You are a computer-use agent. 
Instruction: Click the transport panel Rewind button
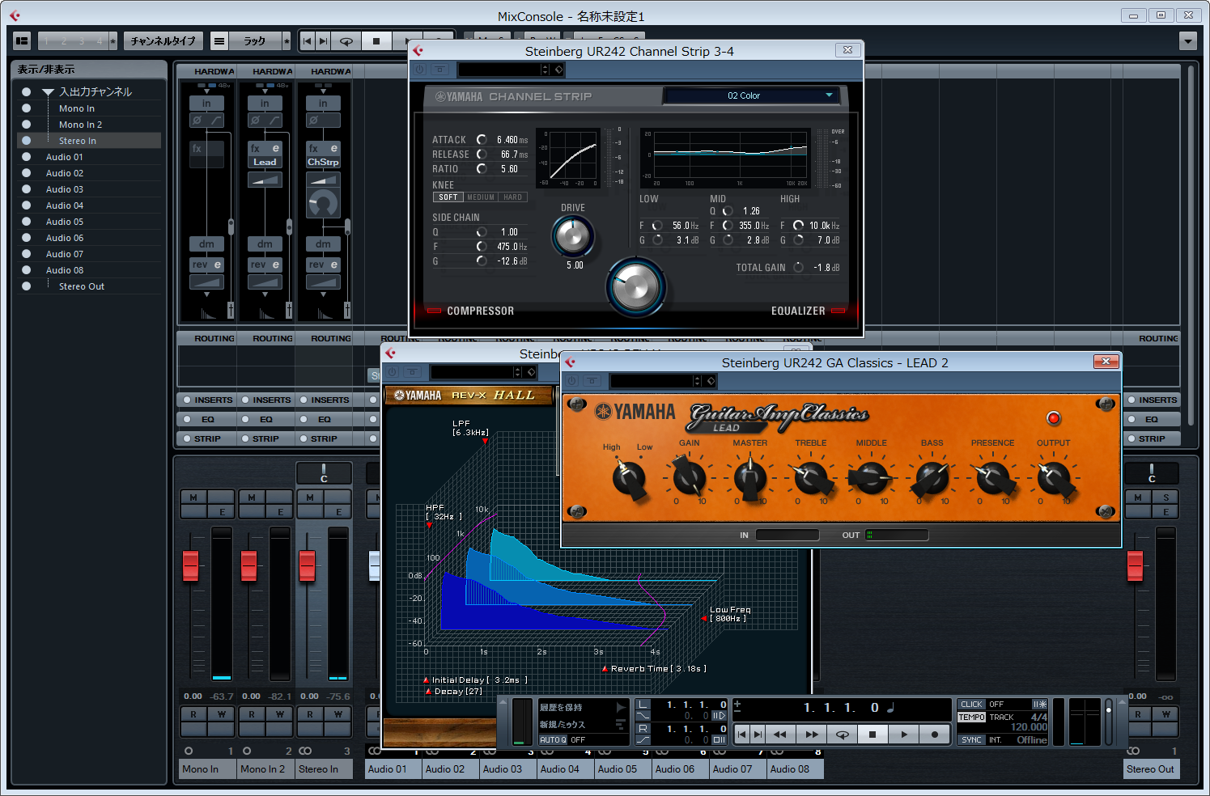(x=780, y=735)
